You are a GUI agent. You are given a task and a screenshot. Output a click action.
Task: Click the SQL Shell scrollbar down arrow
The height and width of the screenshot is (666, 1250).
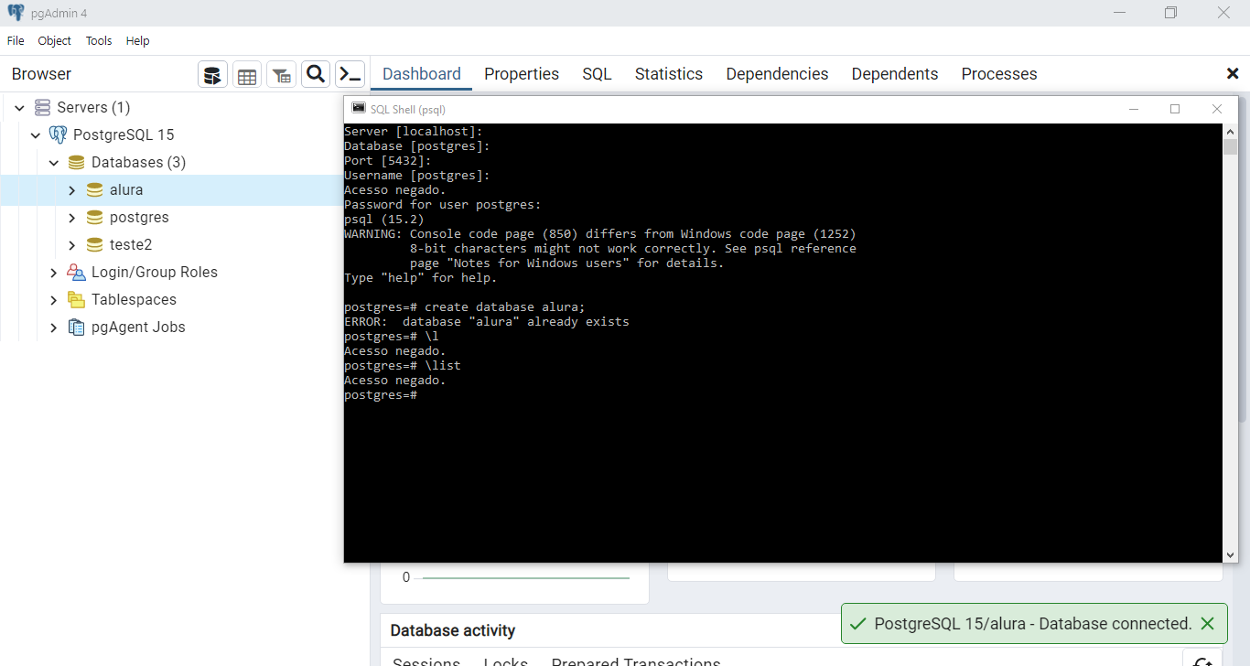pyautogui.click(x=1231, y=554)
